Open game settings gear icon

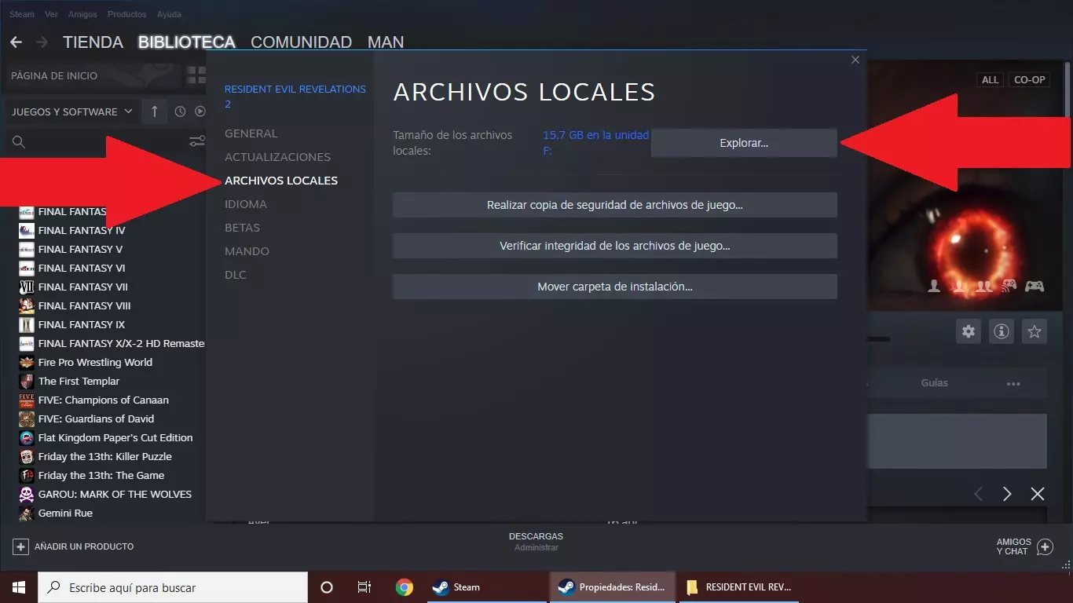[969, 331]
